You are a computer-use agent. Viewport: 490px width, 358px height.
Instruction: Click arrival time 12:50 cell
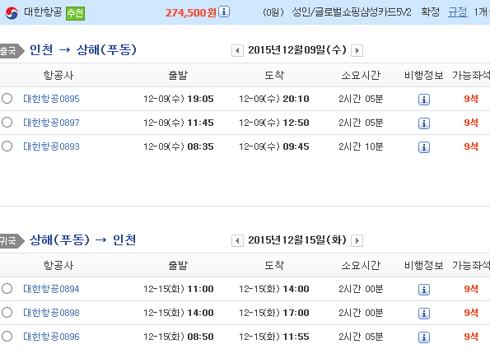pos(274,123)
